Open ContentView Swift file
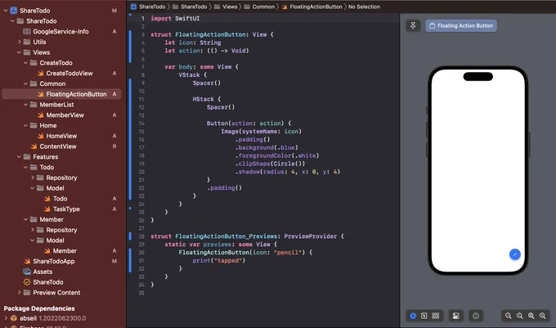 pyautogui.click(x=58, y=146)
